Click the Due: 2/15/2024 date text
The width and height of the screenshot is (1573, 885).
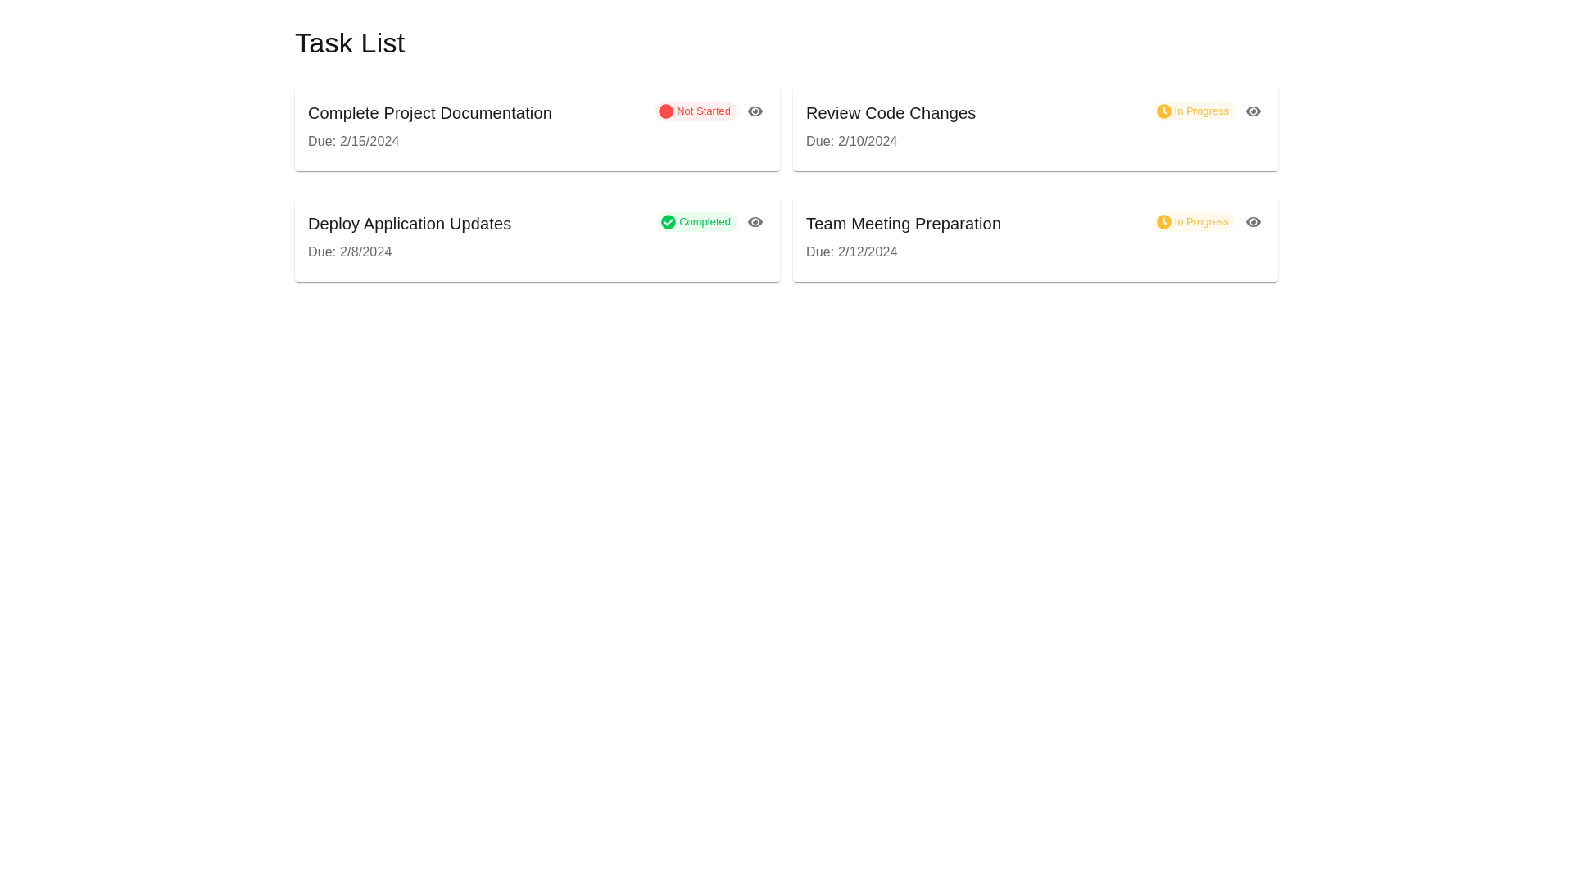point(353,142)
